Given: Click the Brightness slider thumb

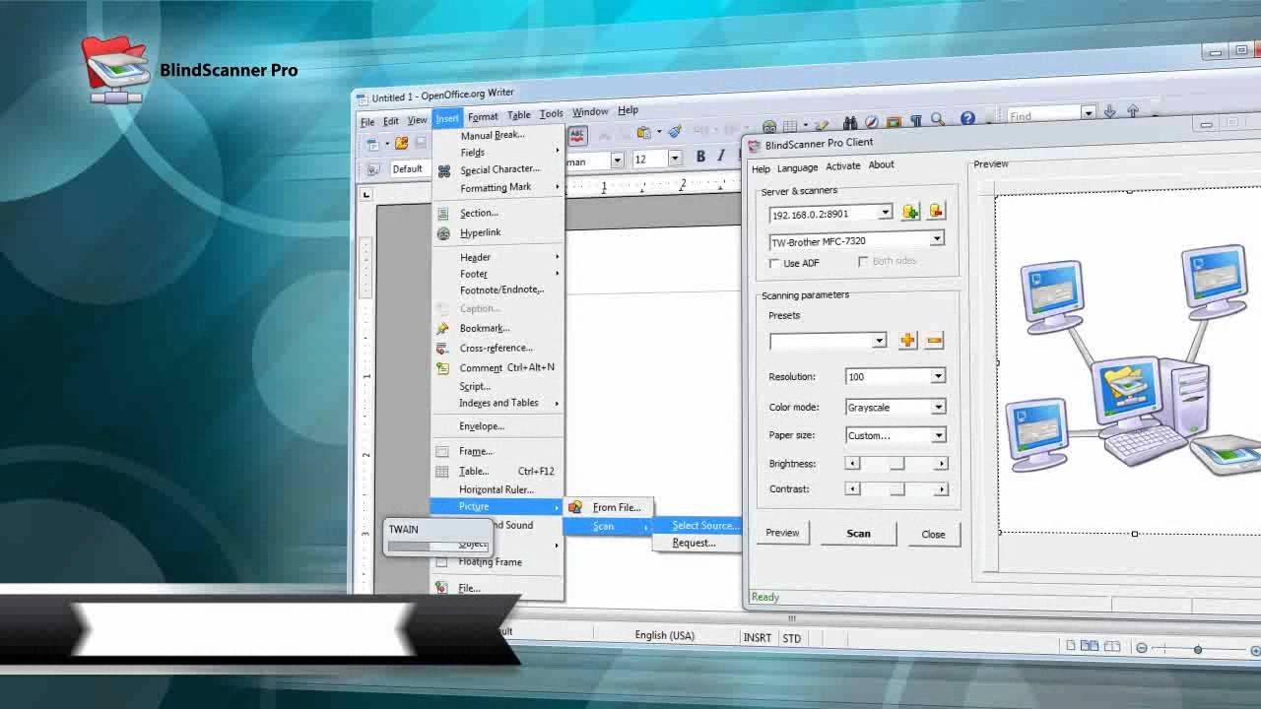Looking at the screenshot, I should point(896,464).
